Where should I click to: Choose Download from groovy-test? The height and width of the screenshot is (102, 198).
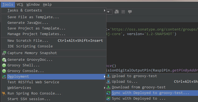[152, 87]
